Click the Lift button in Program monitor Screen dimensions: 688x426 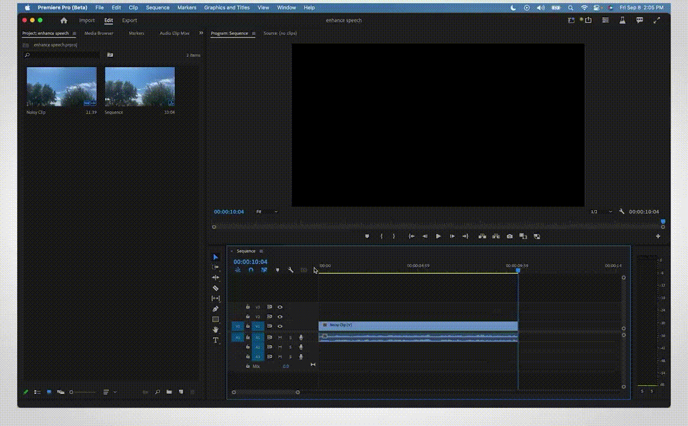tap(482, 236)
